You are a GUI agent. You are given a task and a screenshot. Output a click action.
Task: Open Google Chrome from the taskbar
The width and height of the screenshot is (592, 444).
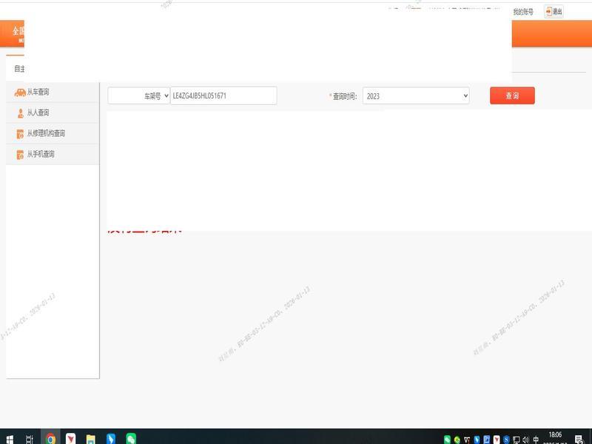coord(50,438)
